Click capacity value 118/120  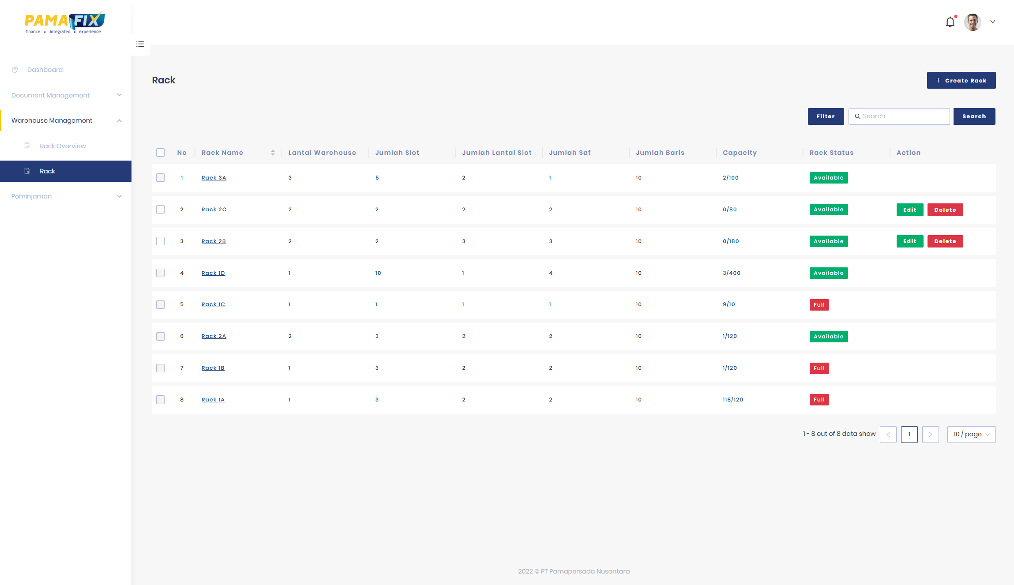732,400
